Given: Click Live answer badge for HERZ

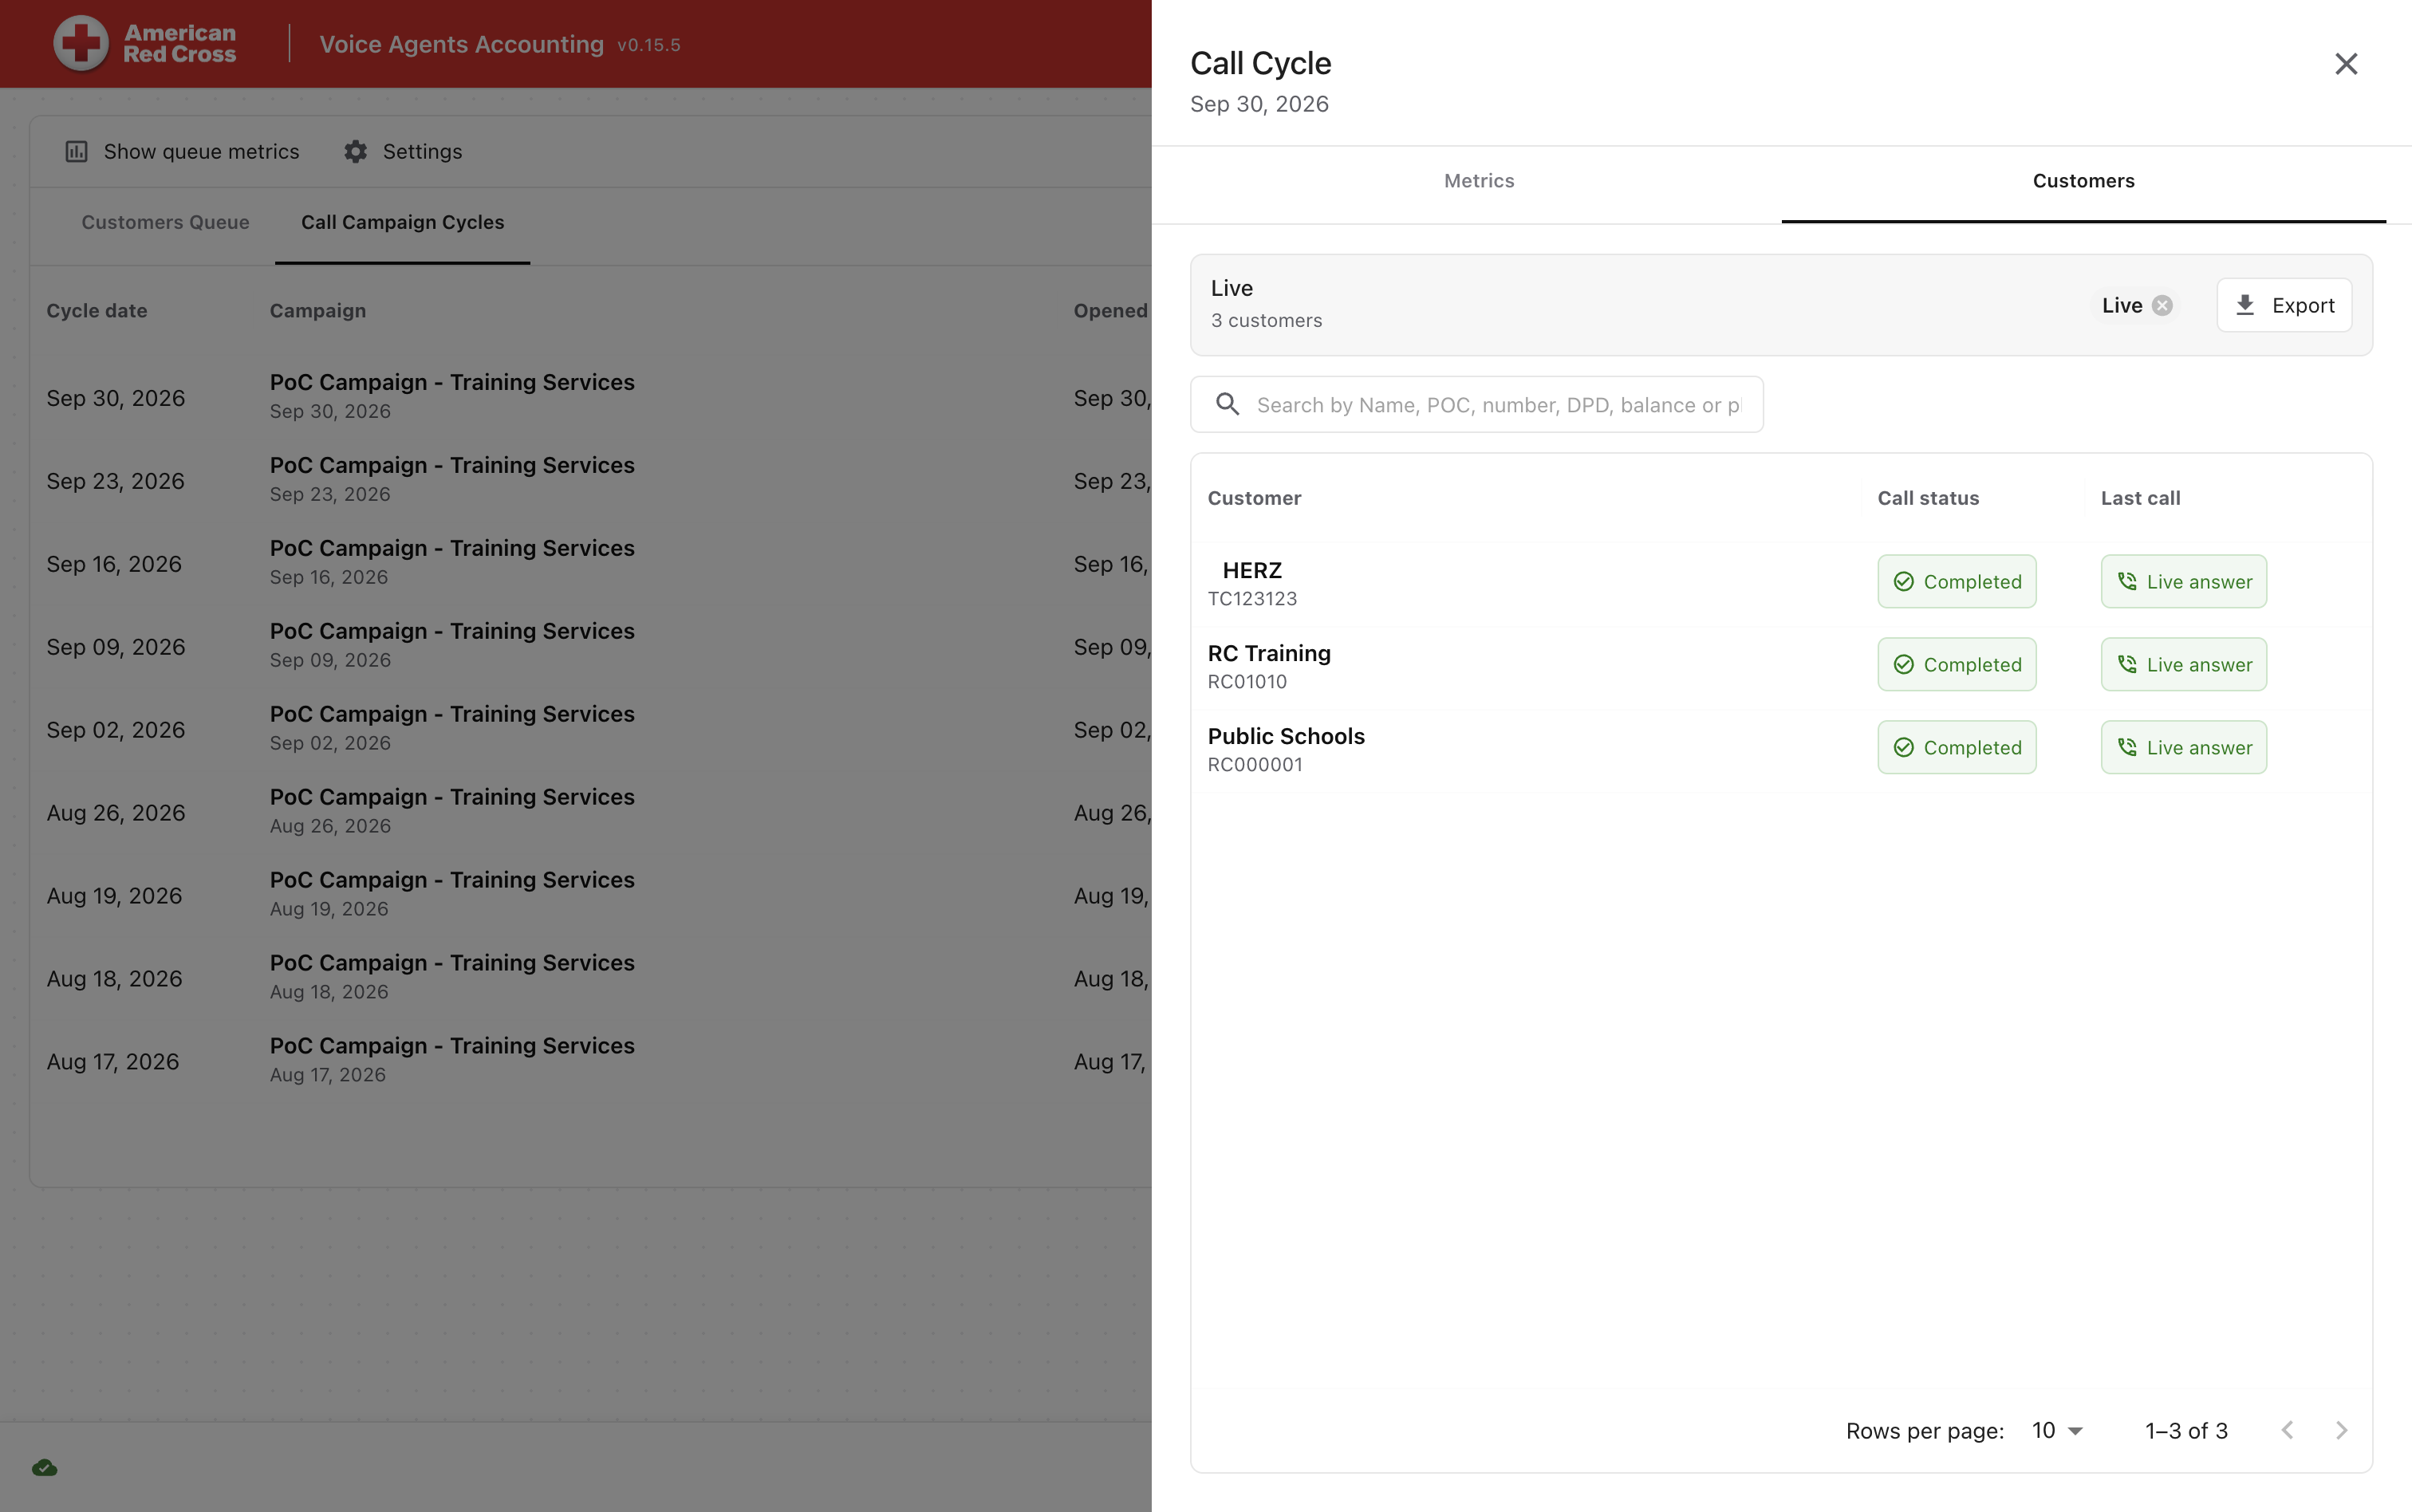Looking at the screenshot, I should pos(2183,581).
